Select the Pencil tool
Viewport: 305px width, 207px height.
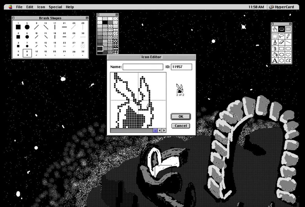[288, 36]
